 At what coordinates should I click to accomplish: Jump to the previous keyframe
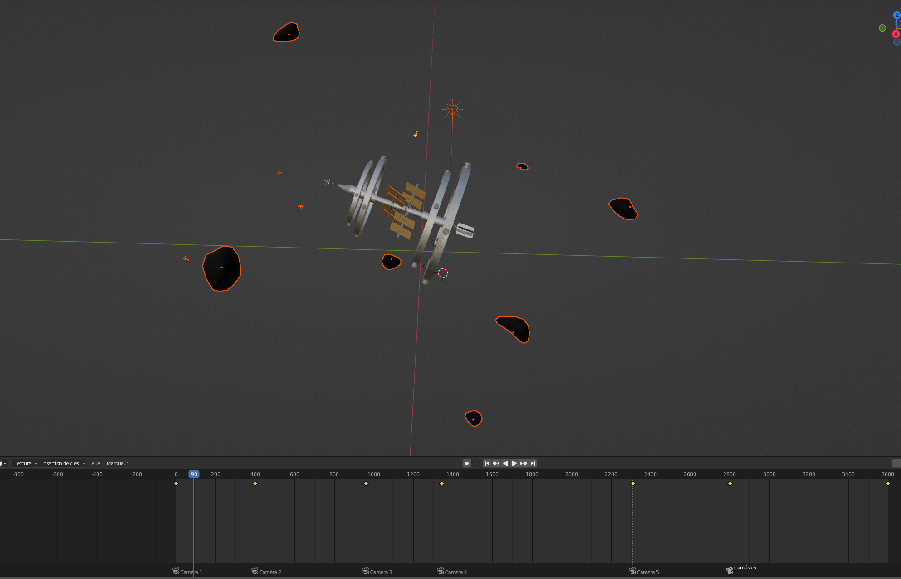tap(495, 463)
